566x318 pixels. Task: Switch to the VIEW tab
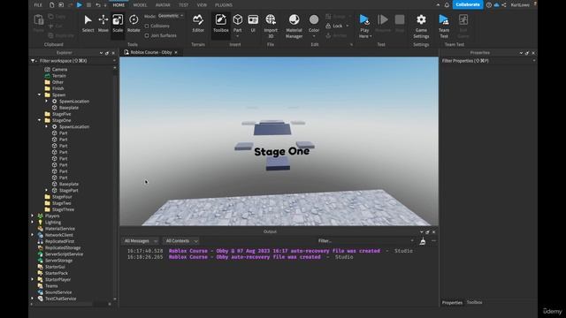click(x=202, y=5)
